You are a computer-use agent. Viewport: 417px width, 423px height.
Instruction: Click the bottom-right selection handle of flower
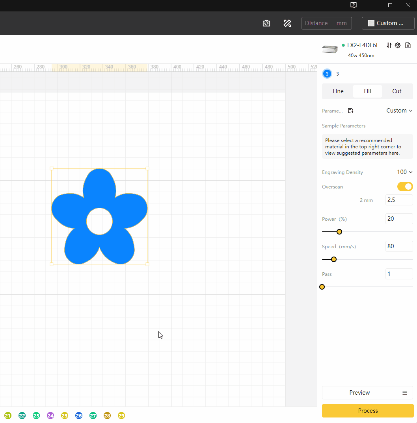(x=147, y=264)
